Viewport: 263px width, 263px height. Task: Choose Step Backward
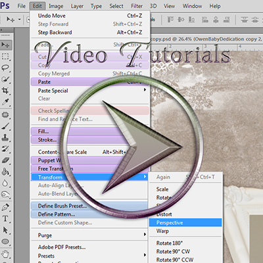coord(90,32)
